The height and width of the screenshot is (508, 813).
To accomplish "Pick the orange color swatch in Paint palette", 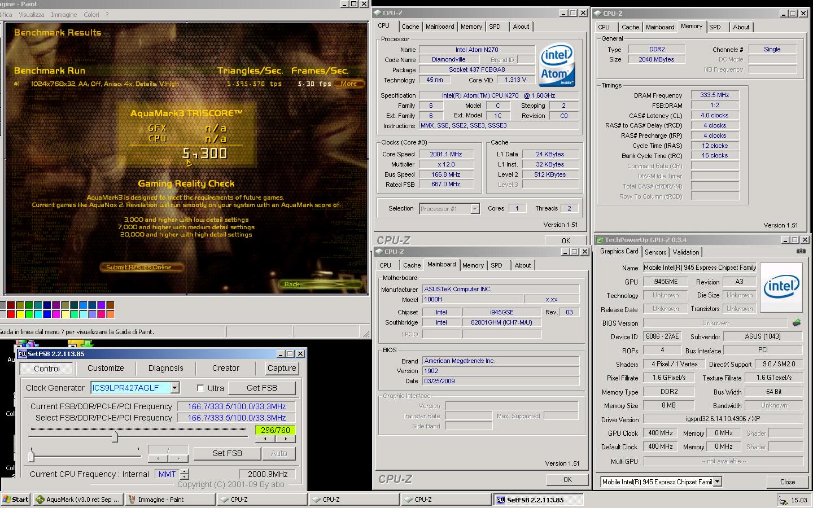I will (110, 314).
